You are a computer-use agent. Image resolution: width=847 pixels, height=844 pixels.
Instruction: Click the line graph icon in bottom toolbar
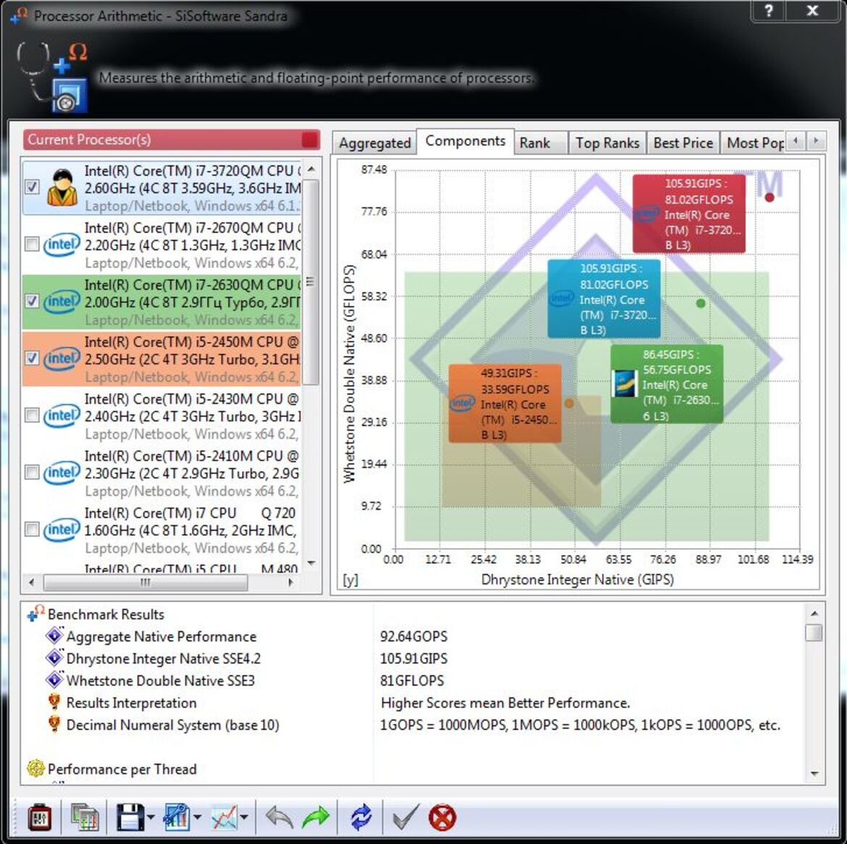(x=224, y=817)
